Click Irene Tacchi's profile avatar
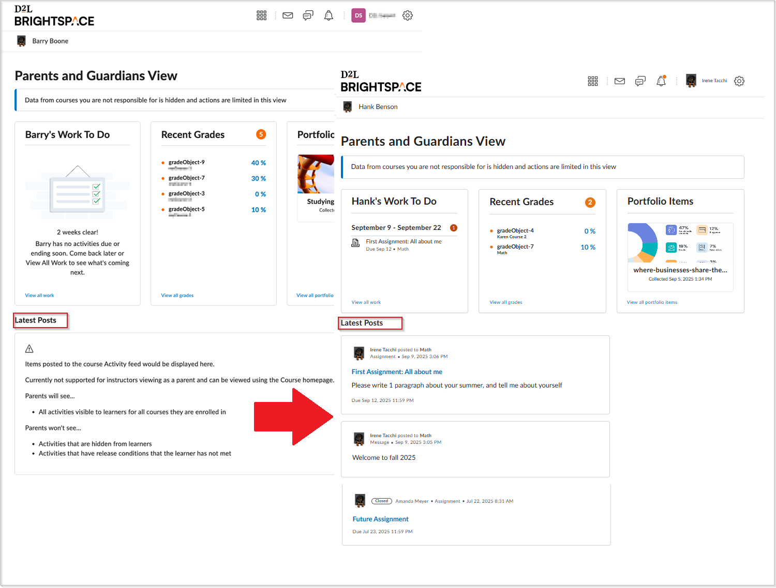The height and width of the screenshot is (588, 776). click(x=691, y=81)
